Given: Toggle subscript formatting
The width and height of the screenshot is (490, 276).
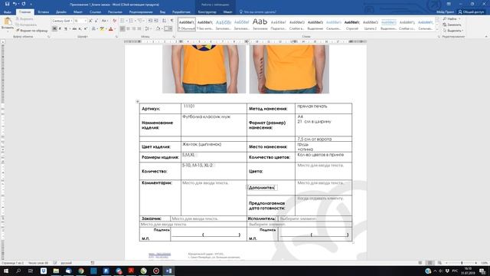Looking at the screenshot, I should tap(80, 28).
